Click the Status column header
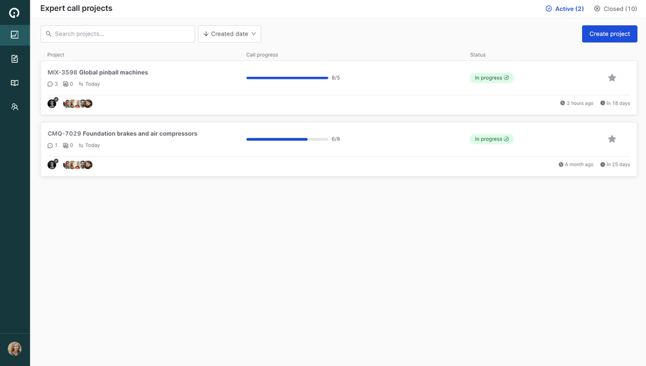 point(477,55)
